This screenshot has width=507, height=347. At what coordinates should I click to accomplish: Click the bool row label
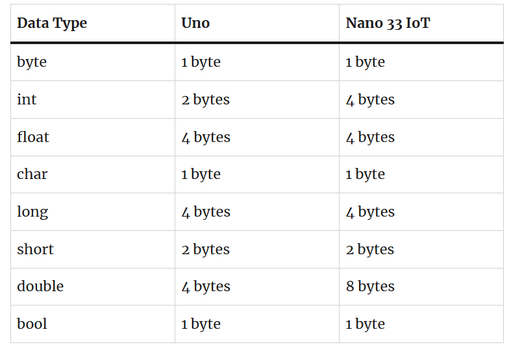32,324
